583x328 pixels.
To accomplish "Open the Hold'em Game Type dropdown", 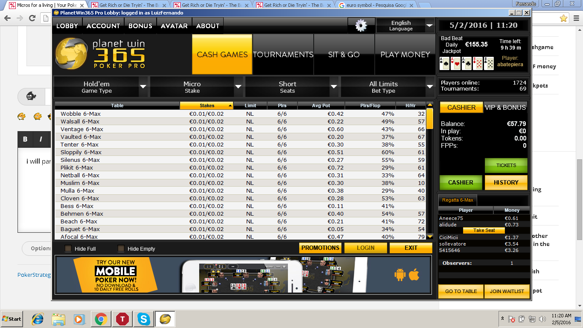I will coord(101,87).
